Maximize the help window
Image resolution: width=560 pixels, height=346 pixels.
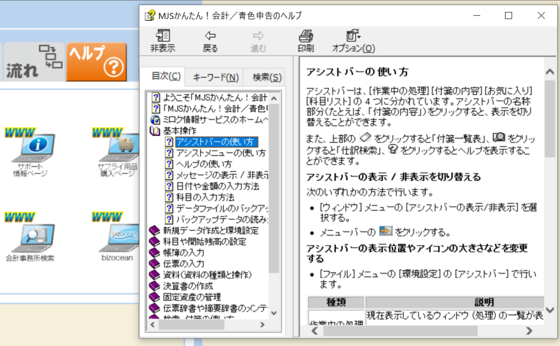pos(509,15)
